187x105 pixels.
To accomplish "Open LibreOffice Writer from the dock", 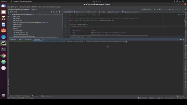I will point(4,24).
